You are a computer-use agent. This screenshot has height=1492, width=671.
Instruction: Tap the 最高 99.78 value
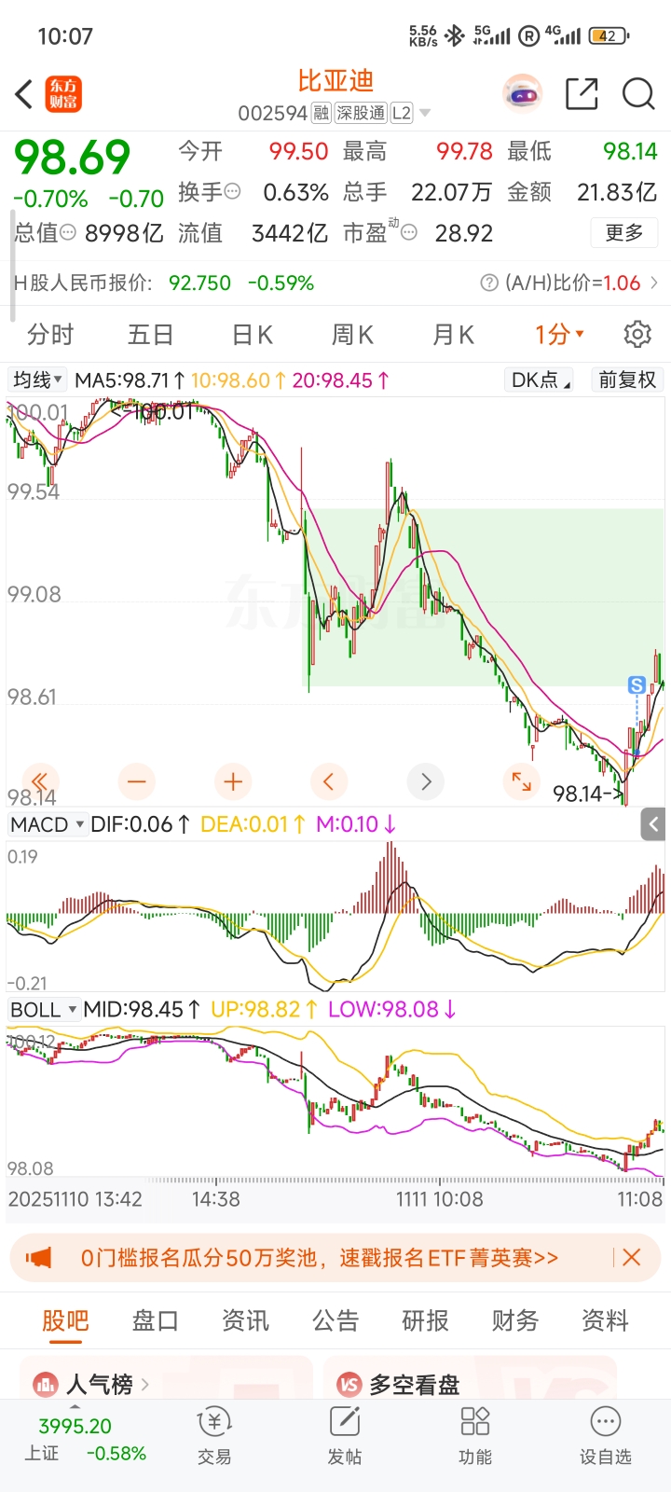tap(464, 151)
